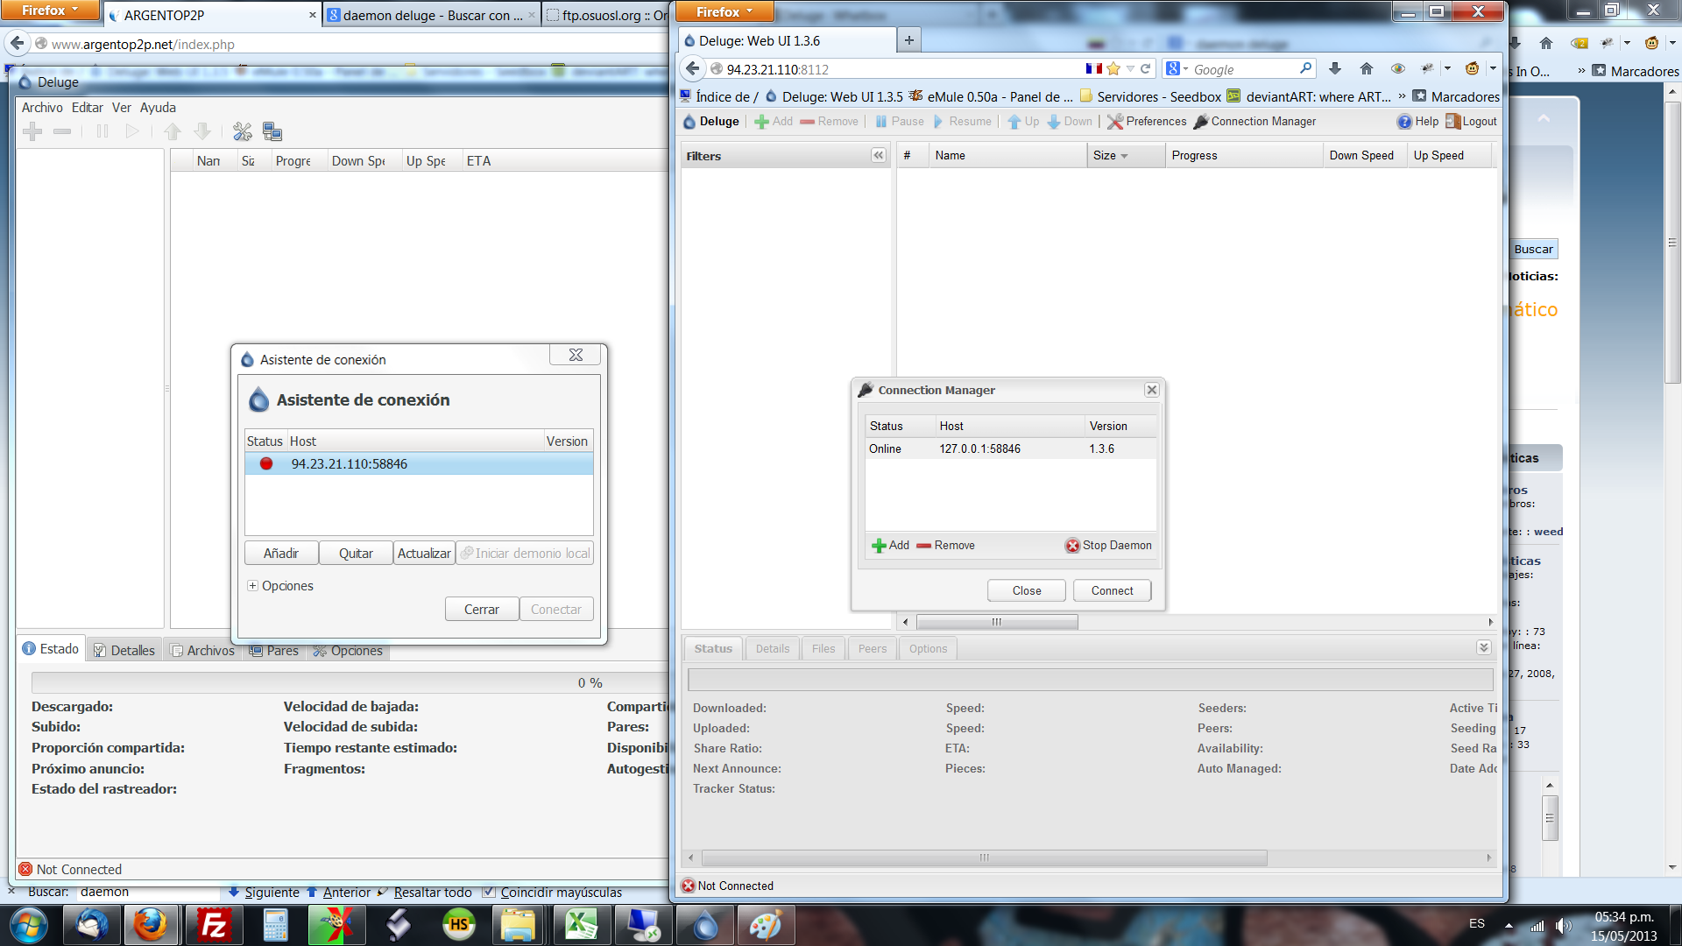The image size is (1682, 946).
Task: Click the Google search field in right Firefox
Action: tap(1243, 69)
